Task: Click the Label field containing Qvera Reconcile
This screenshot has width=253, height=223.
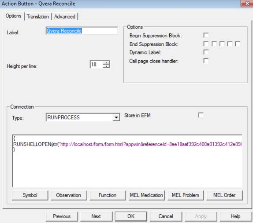Action: point(82,31)
